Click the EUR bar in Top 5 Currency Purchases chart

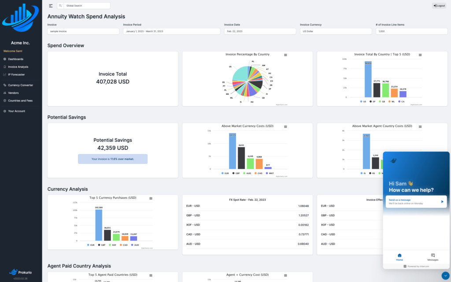99,225
